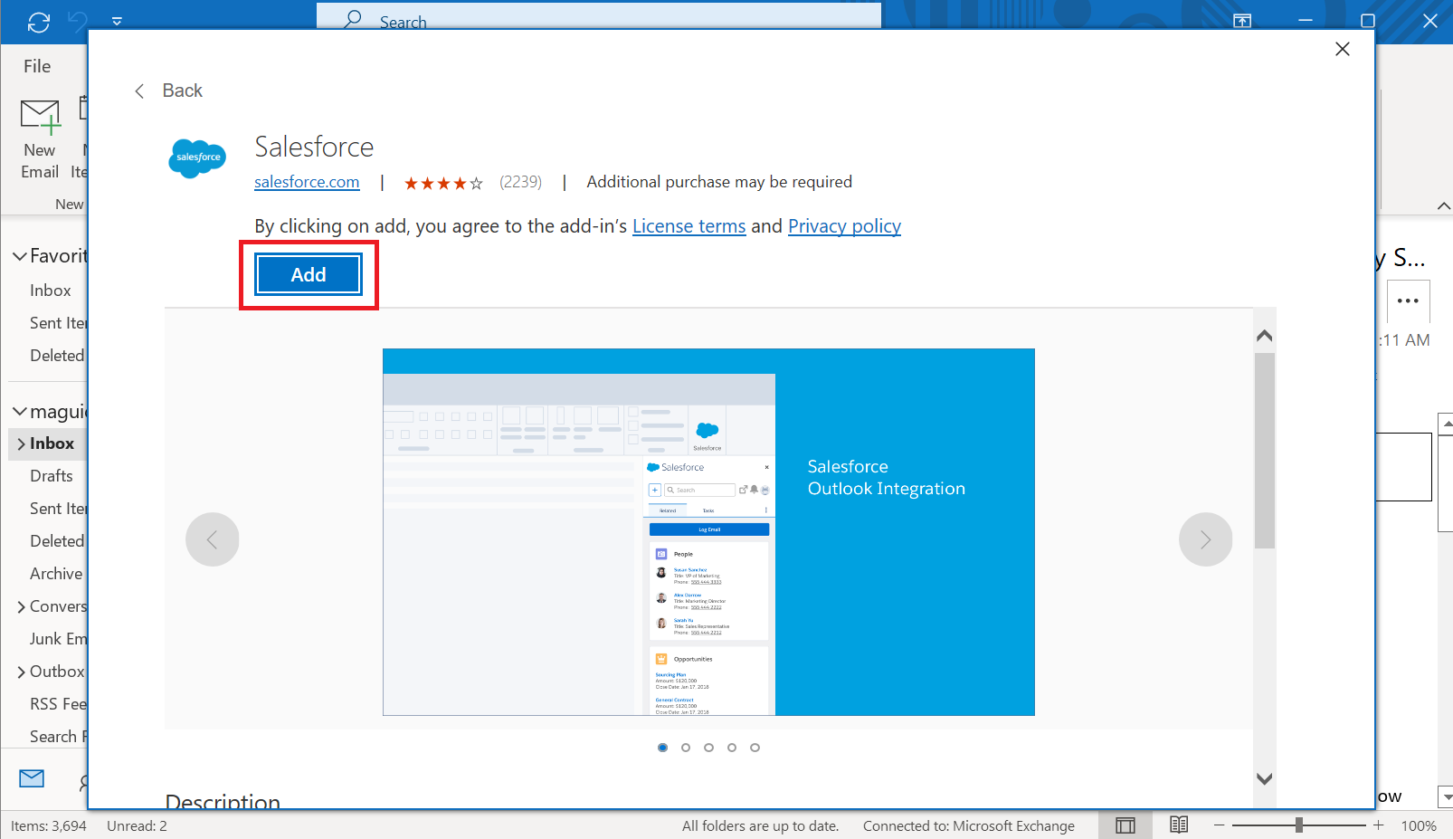
Task: Click the (2239) reviews count
Action: [521, 182]
